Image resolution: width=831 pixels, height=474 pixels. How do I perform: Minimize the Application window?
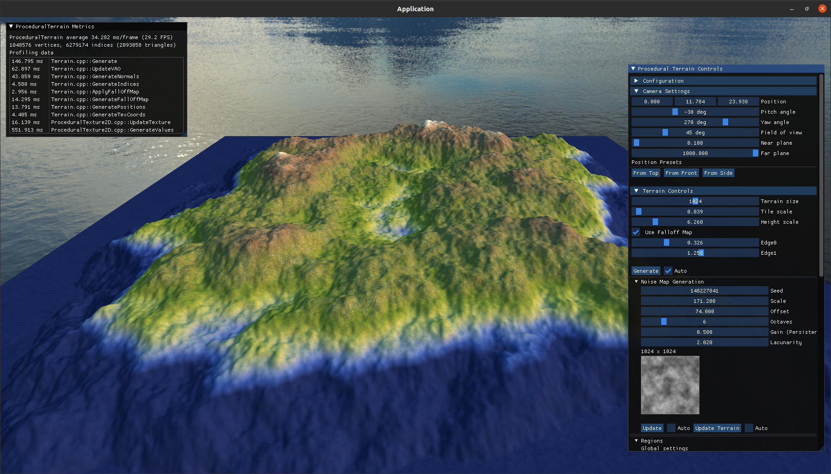tap(792, 9)
